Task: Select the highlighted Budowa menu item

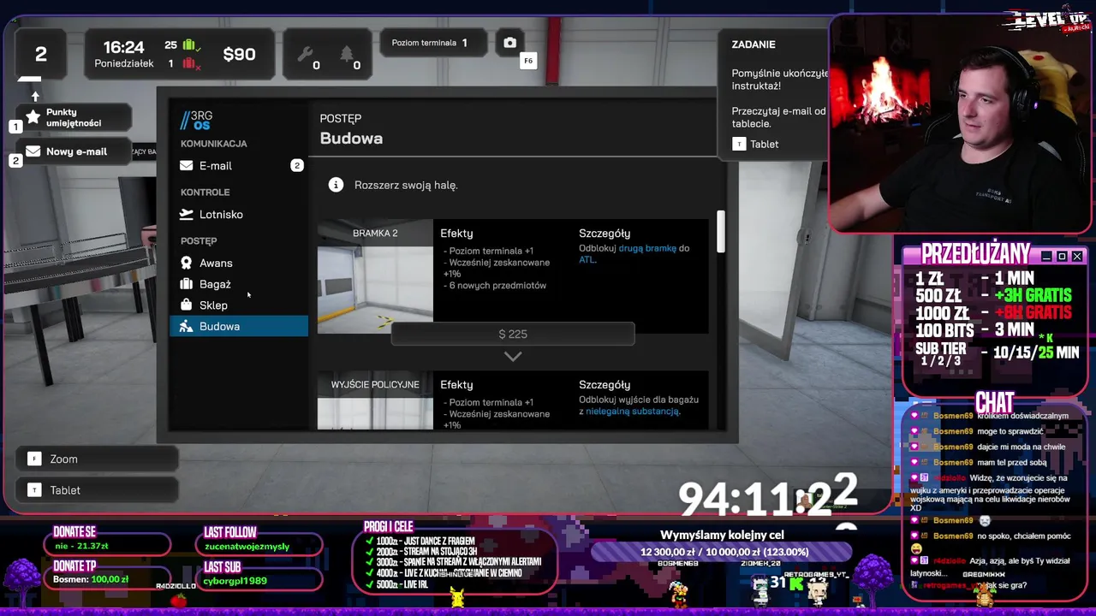Action: (239, 326)
